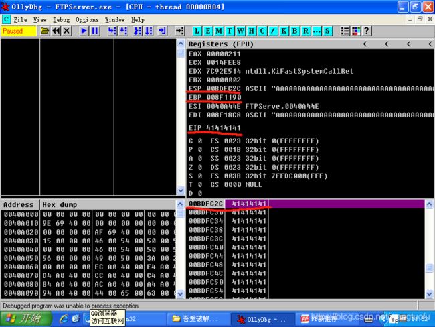Screen dimensions: 435x327
Task: Pause execution with the pause toolbar icon
Action: pos(95,31)
